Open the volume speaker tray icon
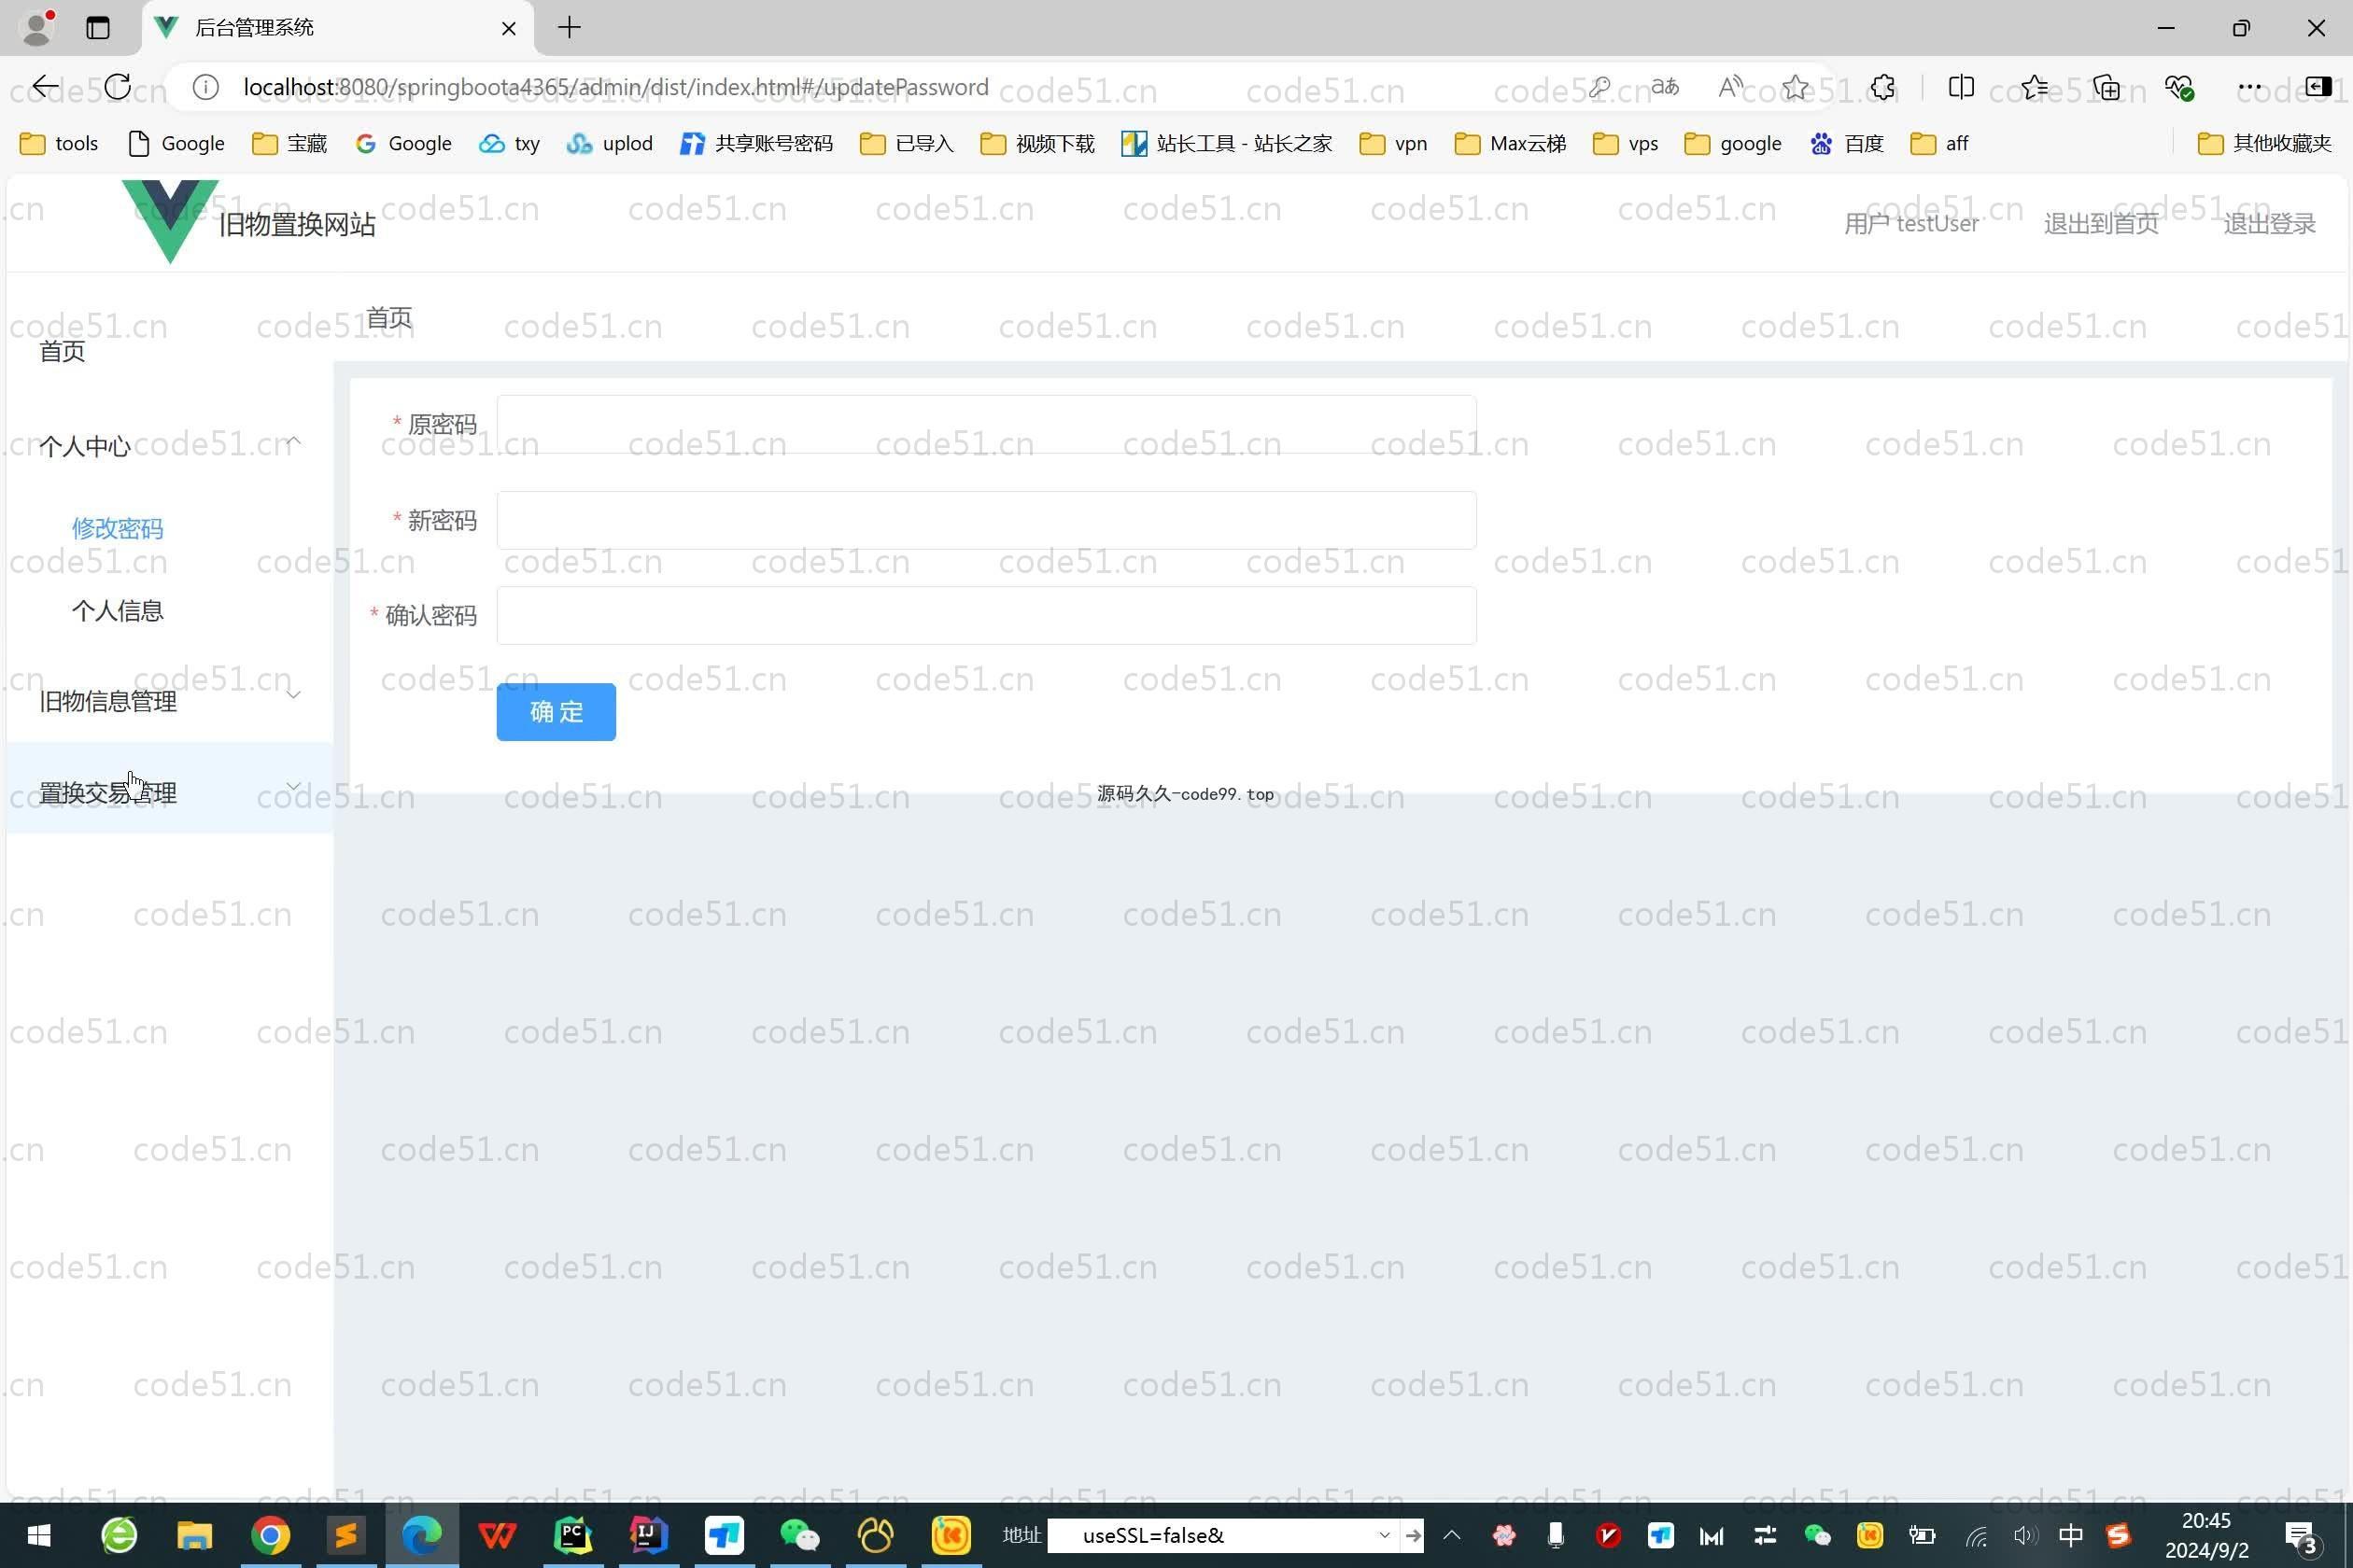The height and width of the screenshot is (1568, 2353). [2025, 1535]
